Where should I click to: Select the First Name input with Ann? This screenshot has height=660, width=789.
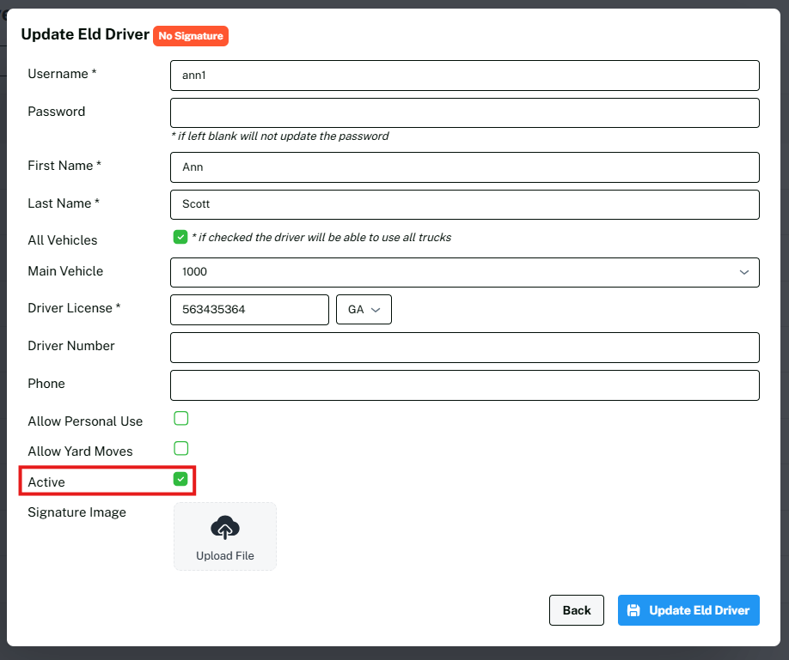pyautogui.click(x=464, y=167)
